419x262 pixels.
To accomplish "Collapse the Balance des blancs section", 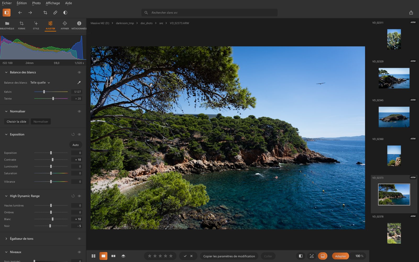I will (x=6, y=72).
